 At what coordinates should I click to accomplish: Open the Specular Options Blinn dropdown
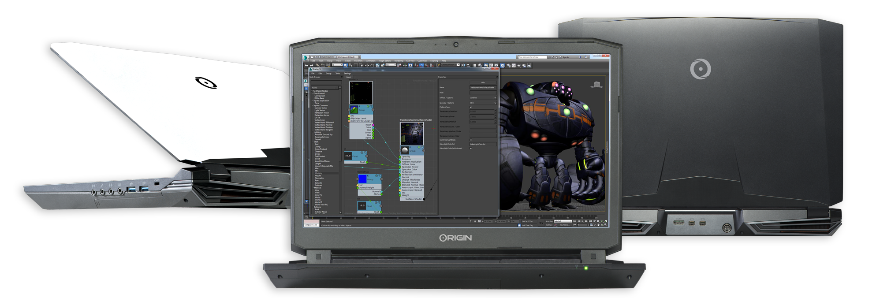pyautogui.click(x=483, y=103)
